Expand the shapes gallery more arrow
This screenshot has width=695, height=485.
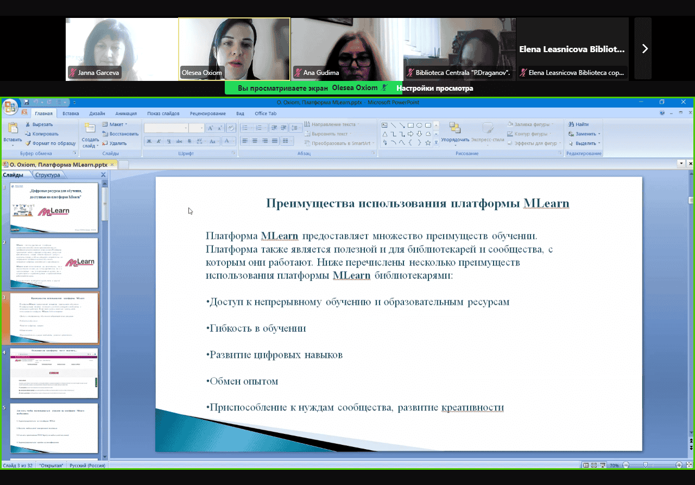(436, 143)
